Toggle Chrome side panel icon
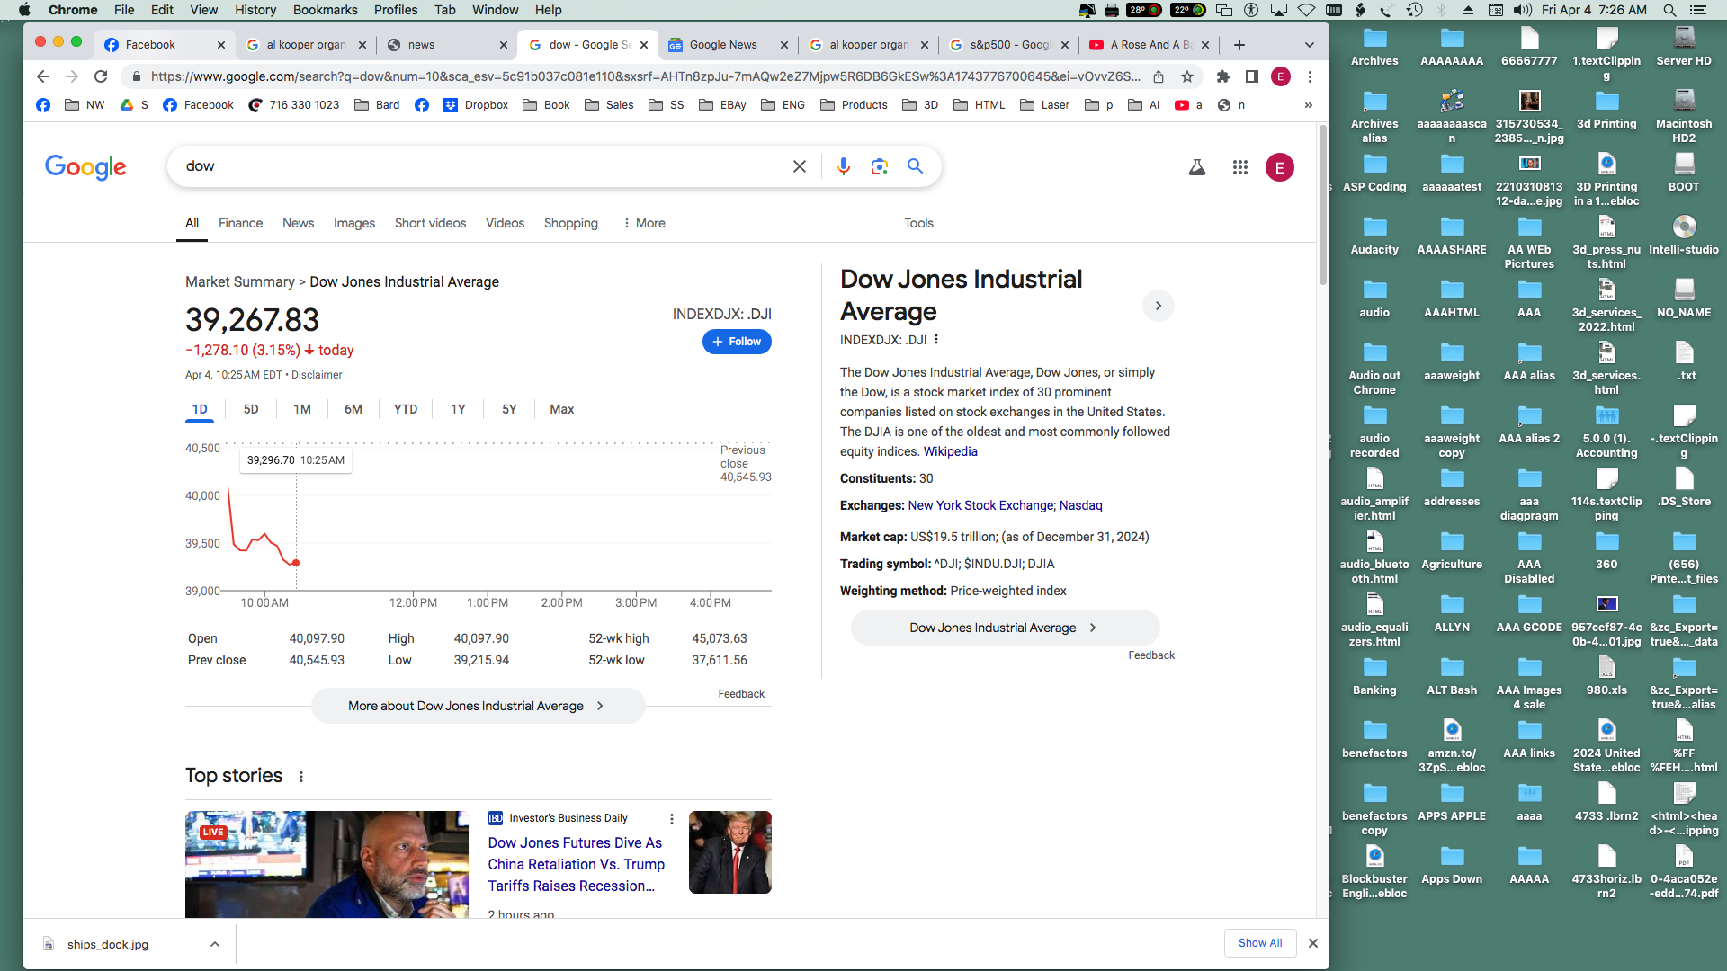Viewport: 1727px width, 971px height. [x=1251, y=76]
